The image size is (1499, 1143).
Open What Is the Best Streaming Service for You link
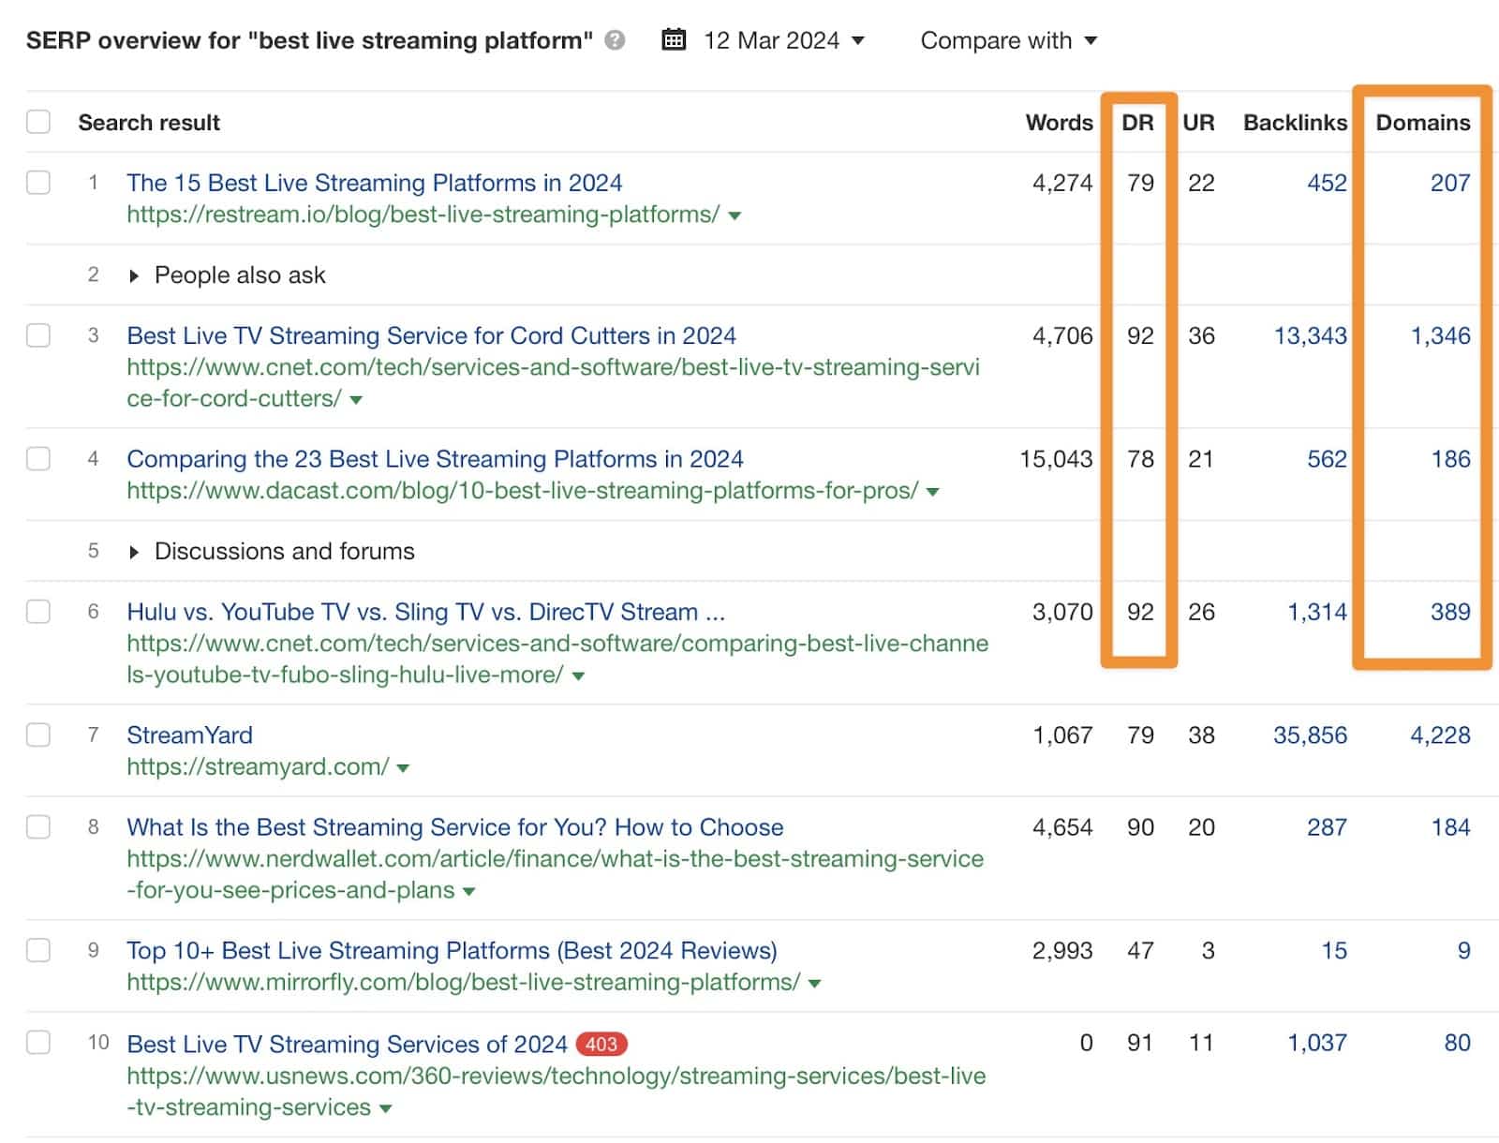455,827
